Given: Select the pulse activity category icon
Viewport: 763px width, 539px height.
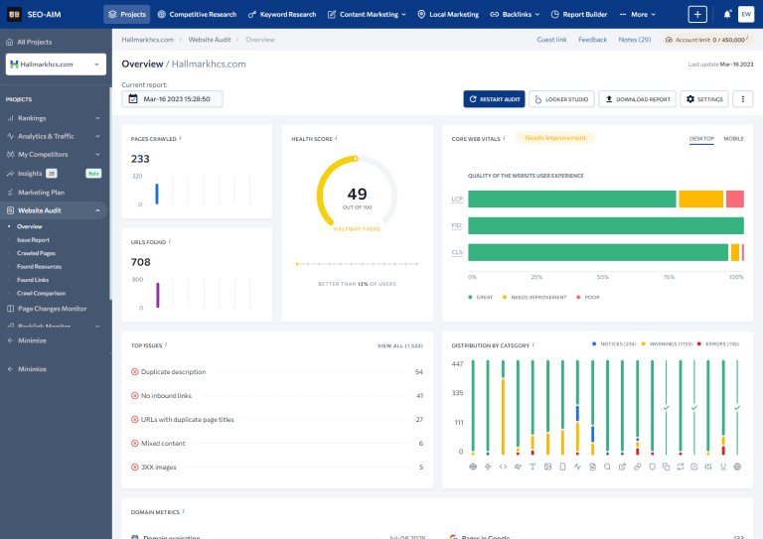Looking at the screenshot, I should coord(577,467).
